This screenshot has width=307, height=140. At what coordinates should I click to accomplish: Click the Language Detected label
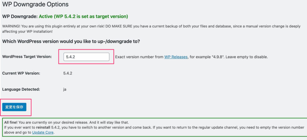pyautogui.click(x=21, y=89)
